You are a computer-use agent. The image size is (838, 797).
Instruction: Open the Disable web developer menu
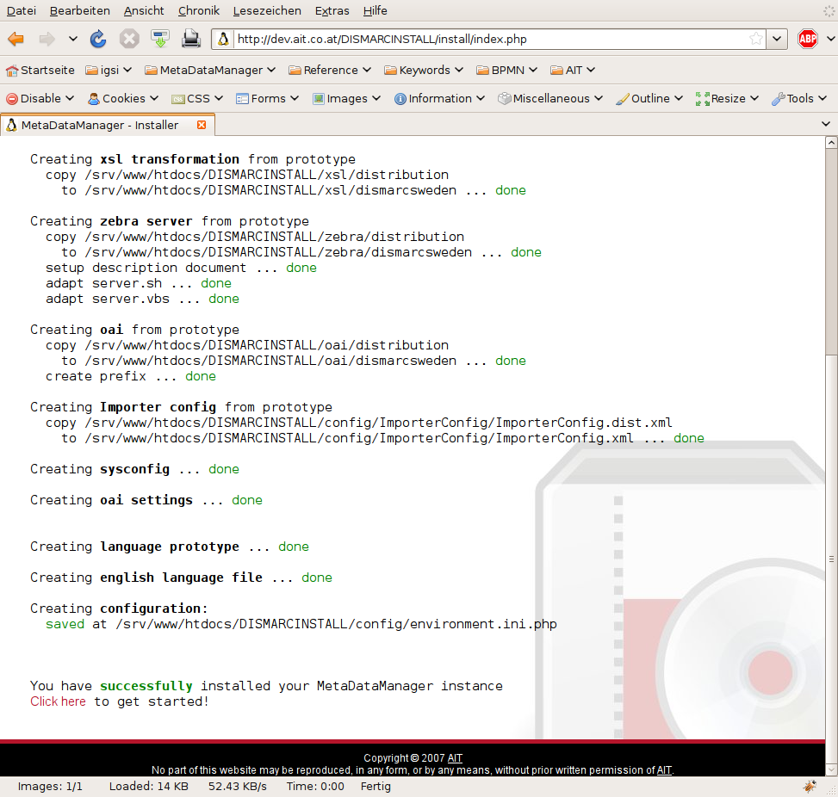pyautogui.click(x=40, y=98)
